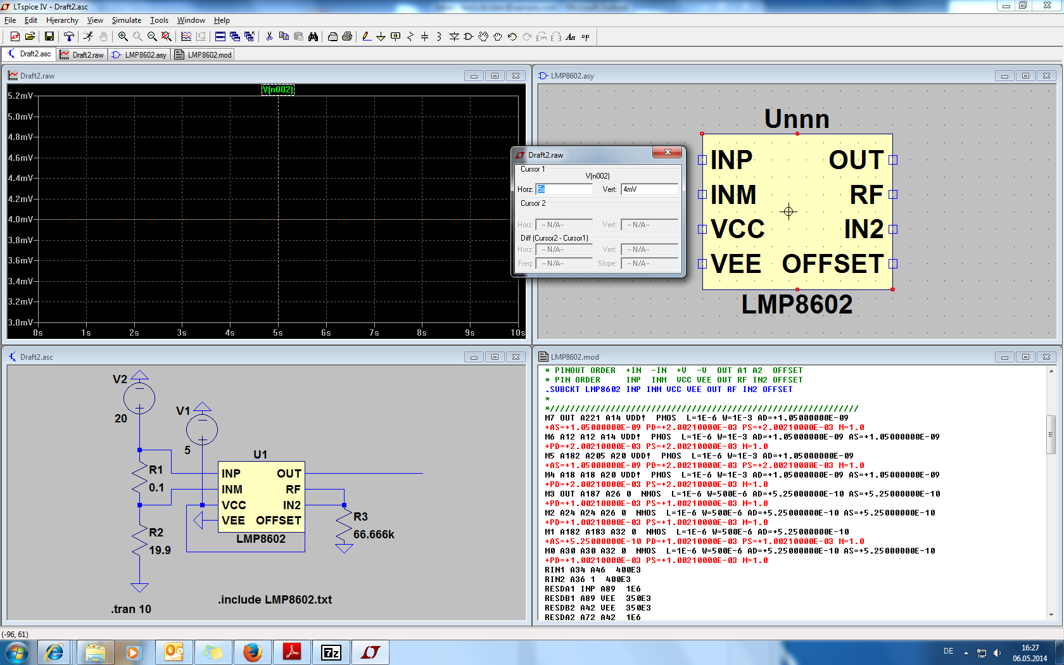Select the Move hand tool
Viewport: 1064px width, 665px height.
tap(483, 37)
